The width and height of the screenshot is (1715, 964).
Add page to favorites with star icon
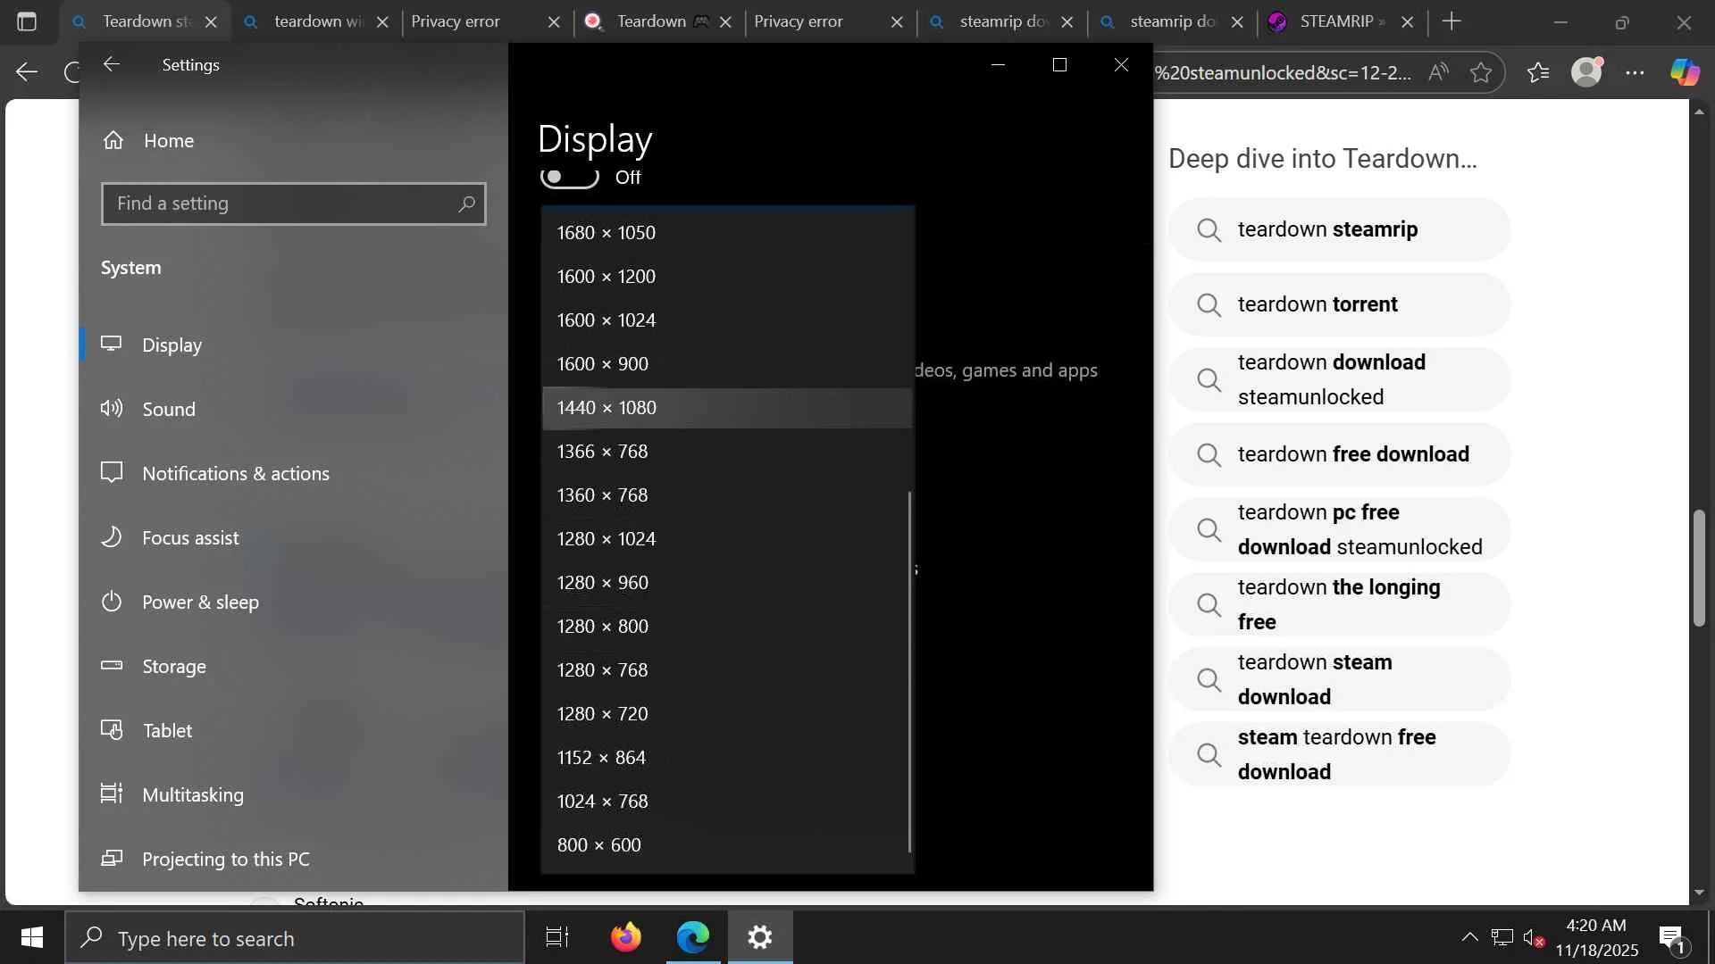tap(1481, 72)
